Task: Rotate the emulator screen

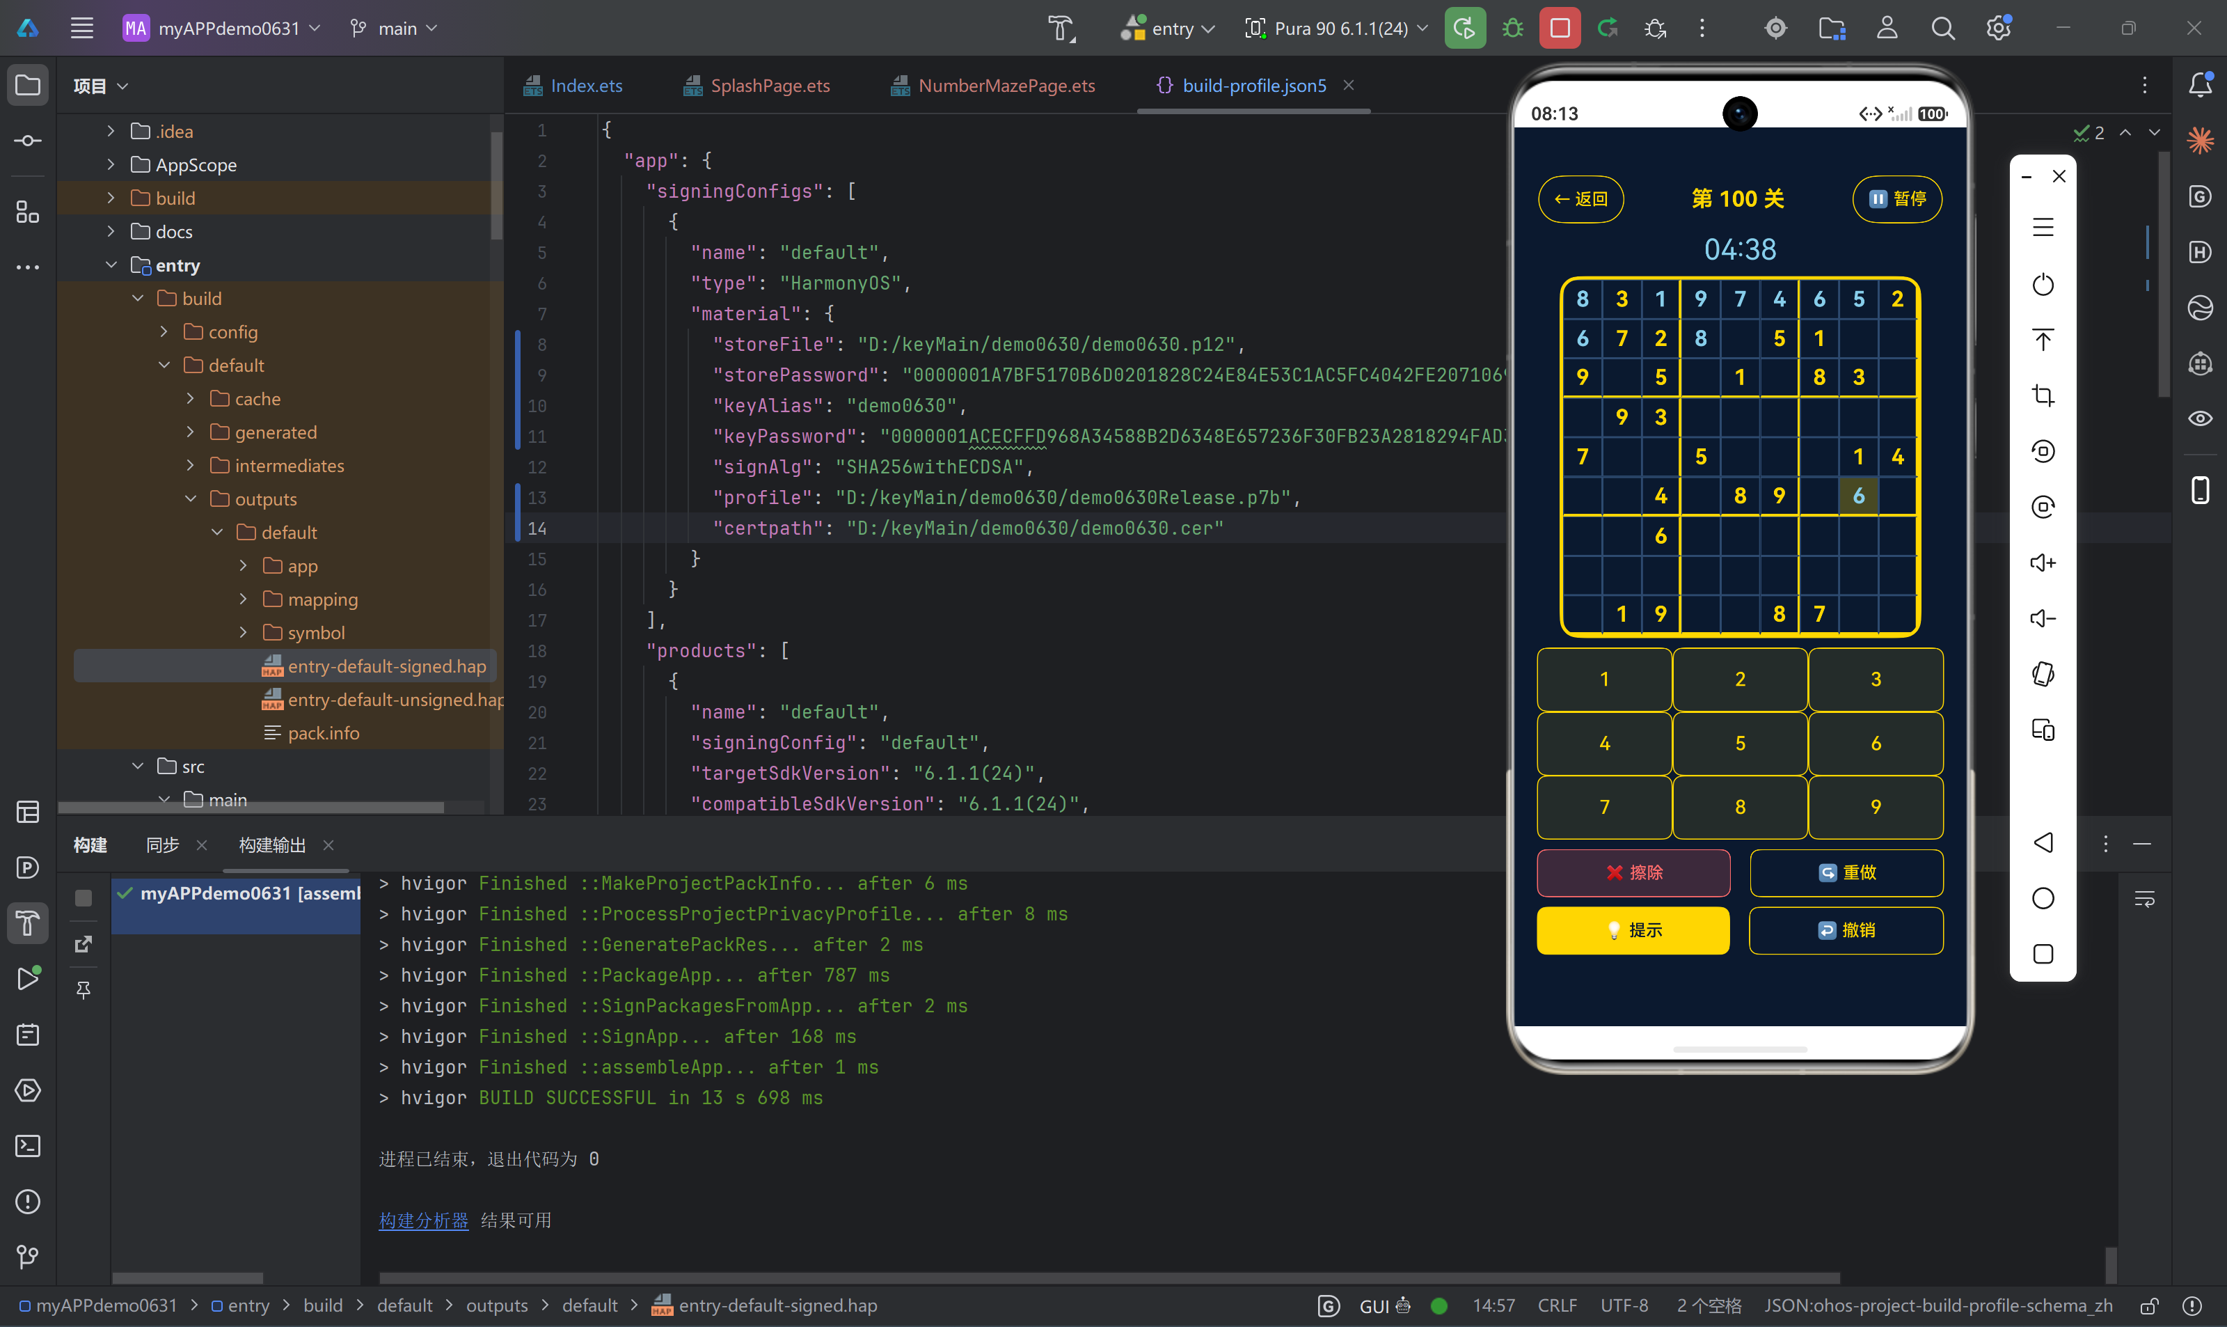Action: pyautogui.click(x=2043, y=673)
